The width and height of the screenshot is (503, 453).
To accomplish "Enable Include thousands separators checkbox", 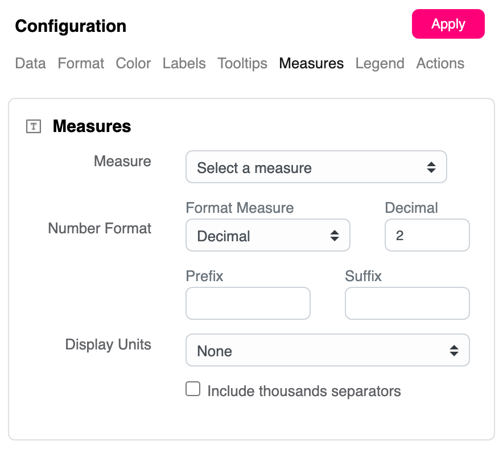I will tap(193, 389).
